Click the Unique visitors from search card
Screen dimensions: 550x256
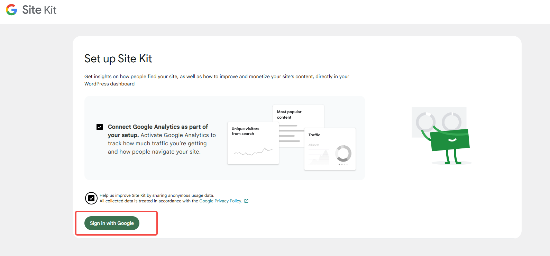(253, 143)
